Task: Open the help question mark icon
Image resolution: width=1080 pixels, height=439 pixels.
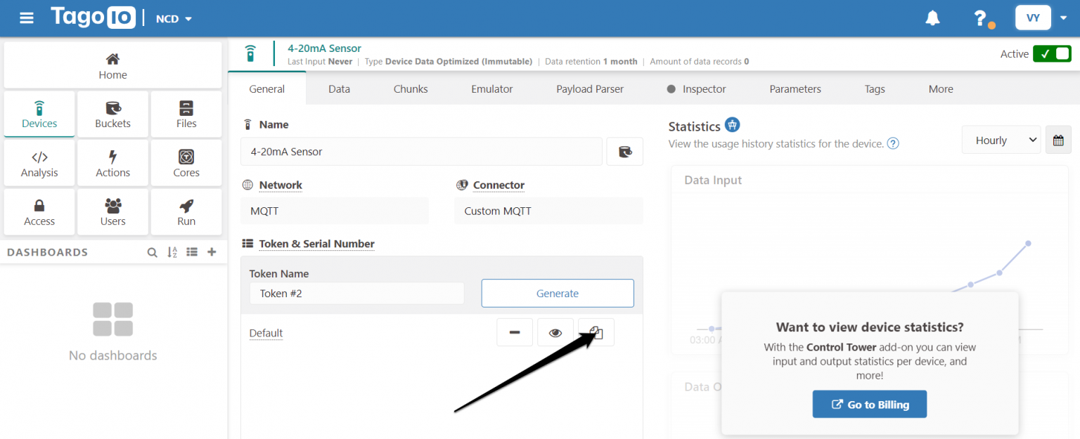Action: (x=980, y=18)
